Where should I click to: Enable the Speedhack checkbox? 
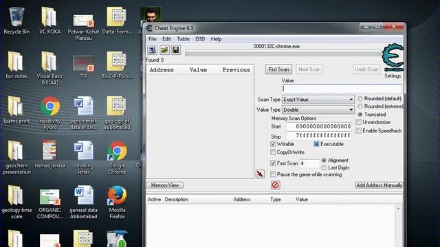[x=358, y=130]
